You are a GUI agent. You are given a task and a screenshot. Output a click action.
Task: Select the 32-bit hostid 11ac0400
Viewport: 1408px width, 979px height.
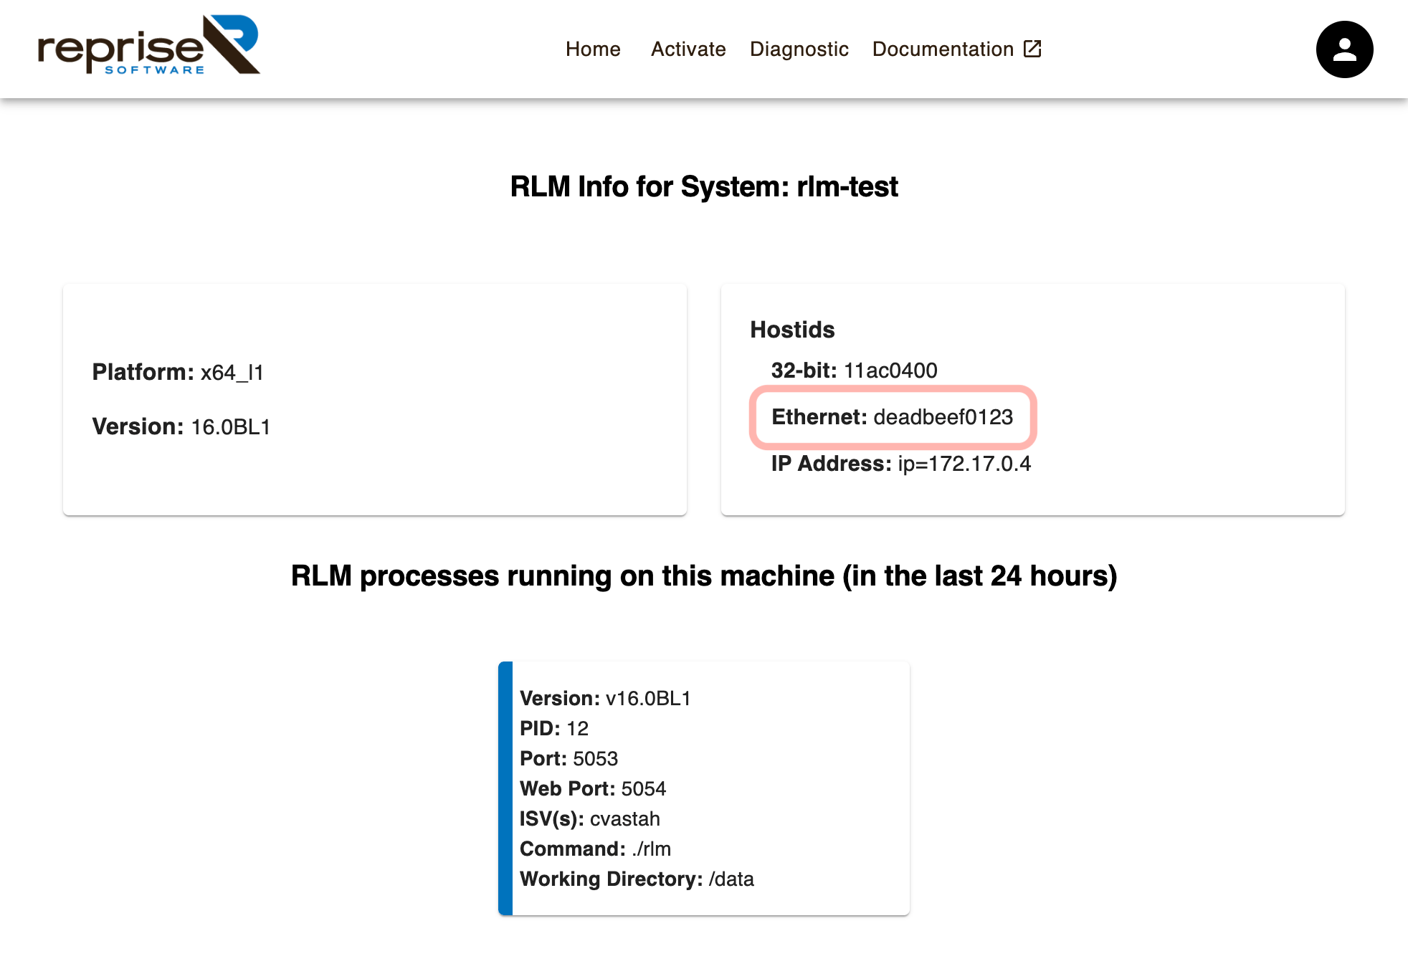[890, 371]
